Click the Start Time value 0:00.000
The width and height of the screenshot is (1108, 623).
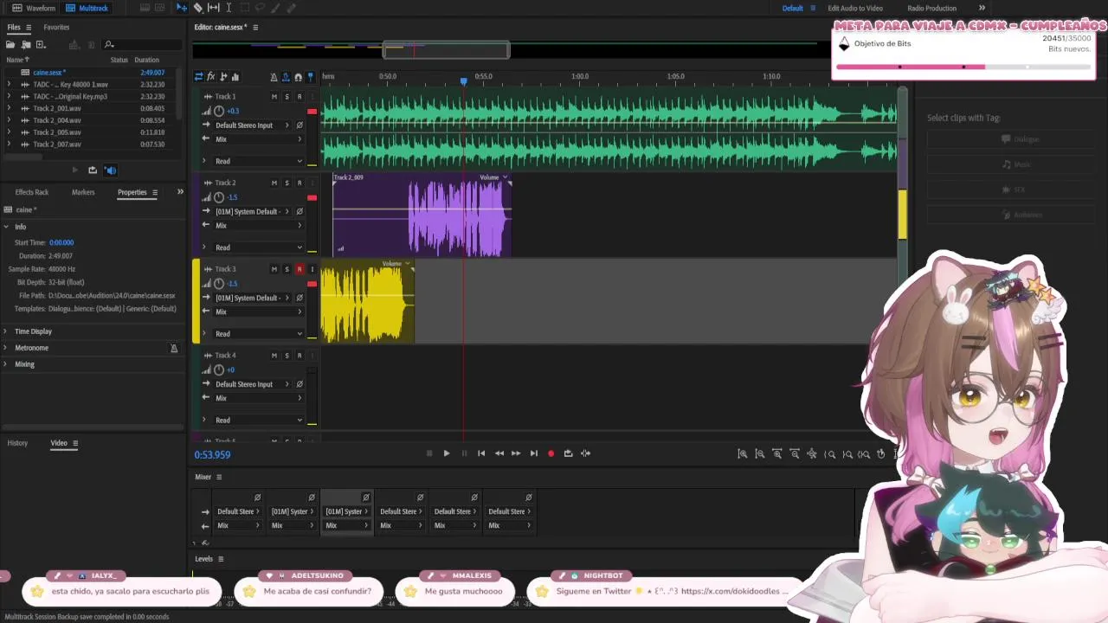[x=61, y=243]
